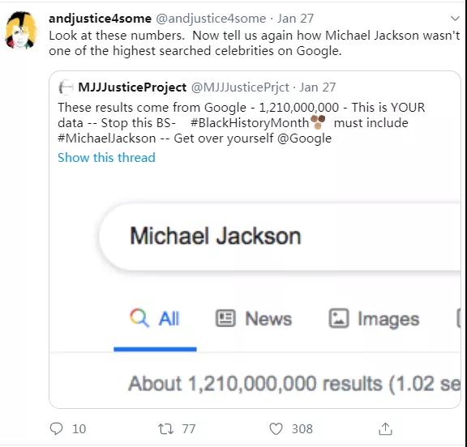Open the share upload icon

(385, 428)
